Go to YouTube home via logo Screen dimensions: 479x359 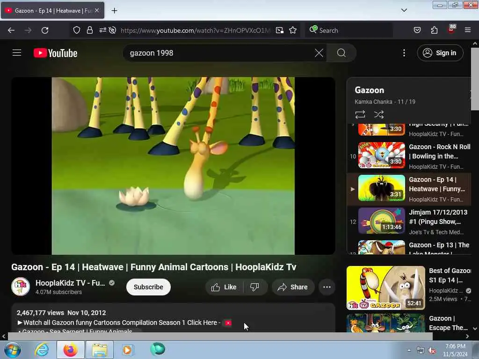coord(55,53)
